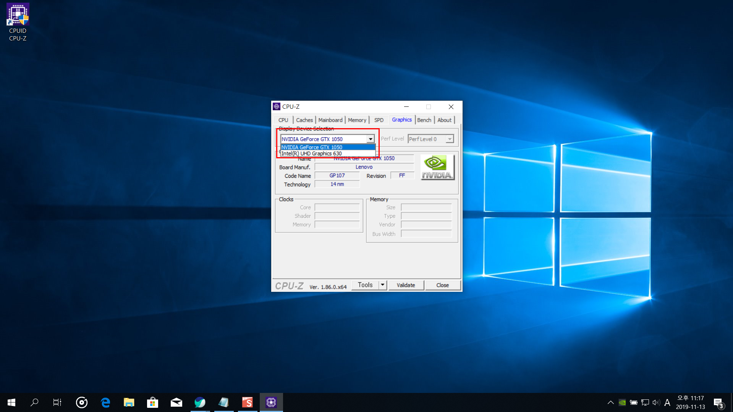Open the Mail app from taskbar
The image size is (733, 412).
(x=176, y=402)
